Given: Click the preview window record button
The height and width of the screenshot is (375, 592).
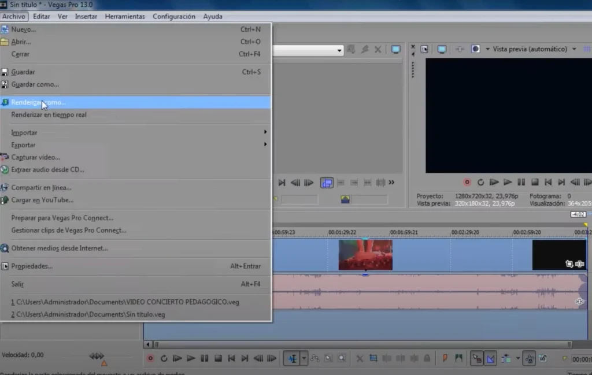Looking at the screenshot, I should click(x=467, y=182).
